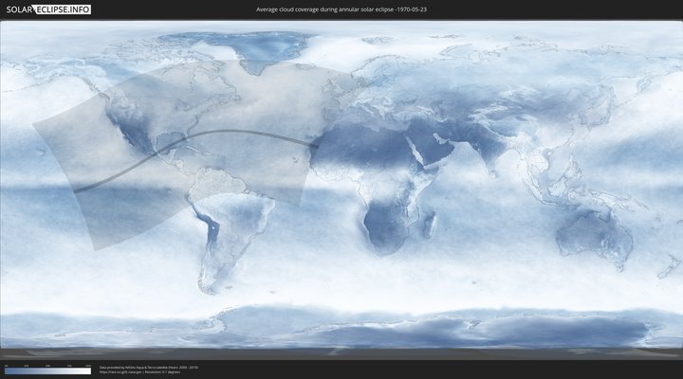The width and height of the screenshot is (683, 379).
Task: Click the NASA Aqua & Terra data credit
Action: click(x=148, y=366)
